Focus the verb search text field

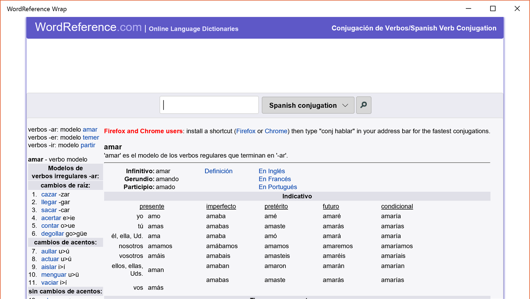click(209, 105)
